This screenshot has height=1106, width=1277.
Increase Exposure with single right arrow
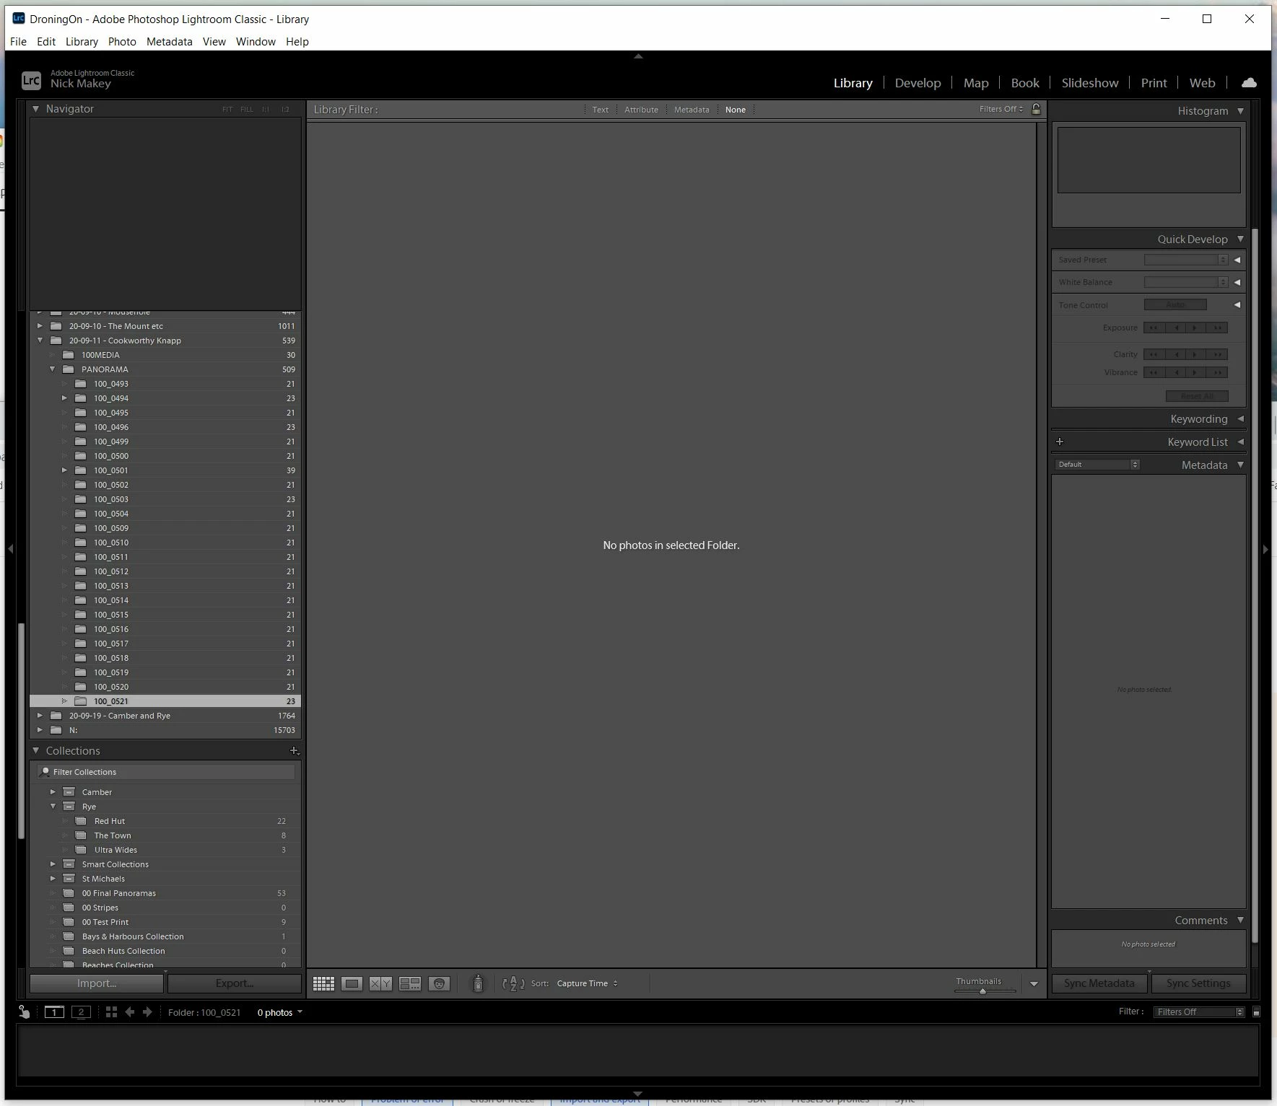[1195, 328]
